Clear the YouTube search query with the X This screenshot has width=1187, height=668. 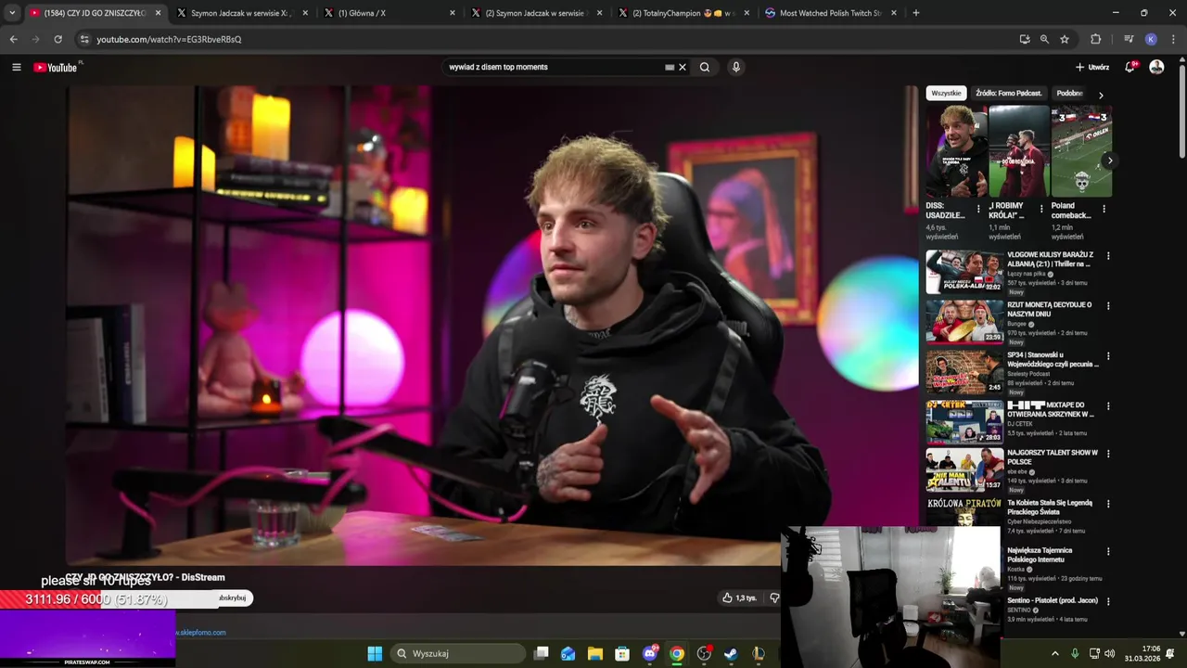click(x=683, y=67)
